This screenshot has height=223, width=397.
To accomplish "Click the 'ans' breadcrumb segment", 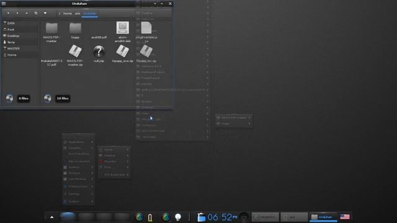I will pyautogui.click(x=78, y=14).
